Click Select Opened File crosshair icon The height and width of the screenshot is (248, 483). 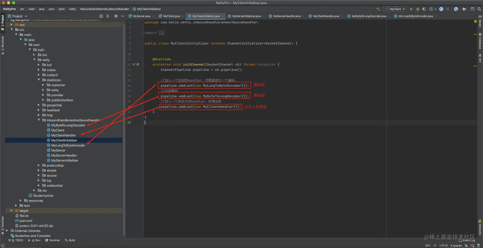(x=101, y=16)
